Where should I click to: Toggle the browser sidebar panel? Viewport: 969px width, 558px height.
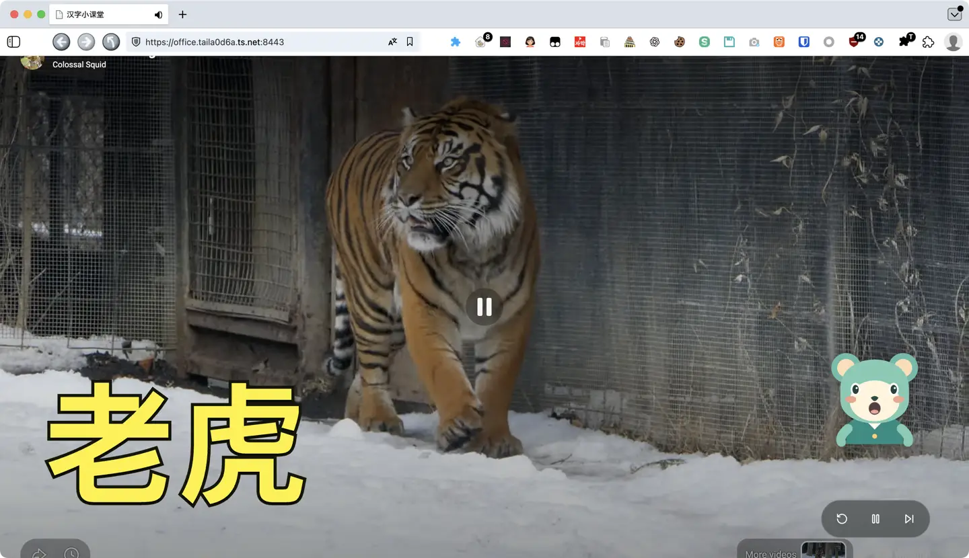coord(13,42)
